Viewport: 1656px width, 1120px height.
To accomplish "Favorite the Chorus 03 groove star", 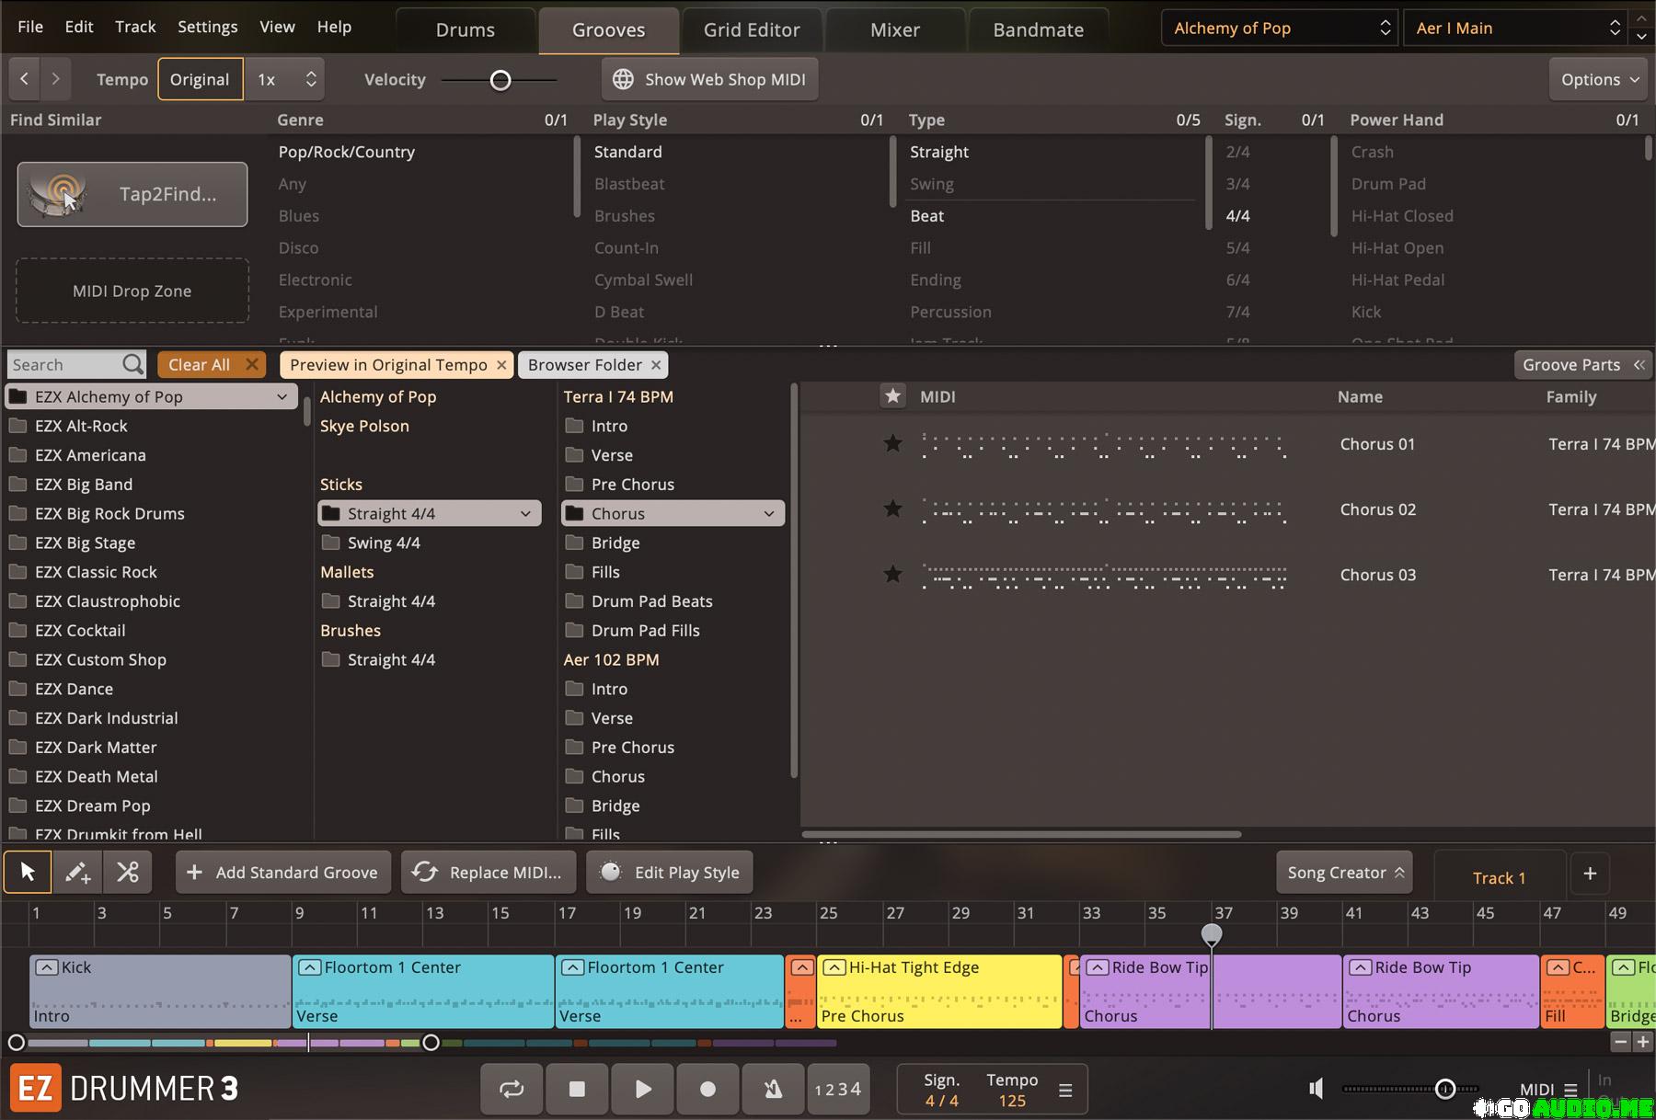I will tap(892, 574).
